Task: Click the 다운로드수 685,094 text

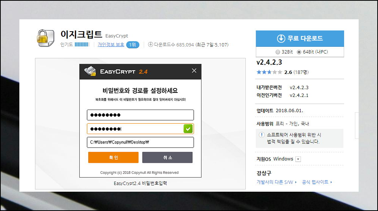Action: pyautogui.click(x=174, y=45)
